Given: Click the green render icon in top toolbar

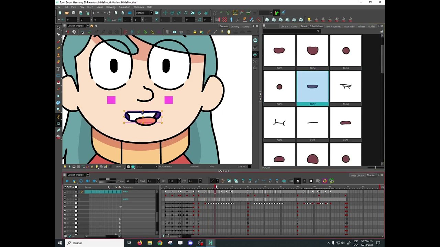Looking at the screenshot, I should [277, 13].
